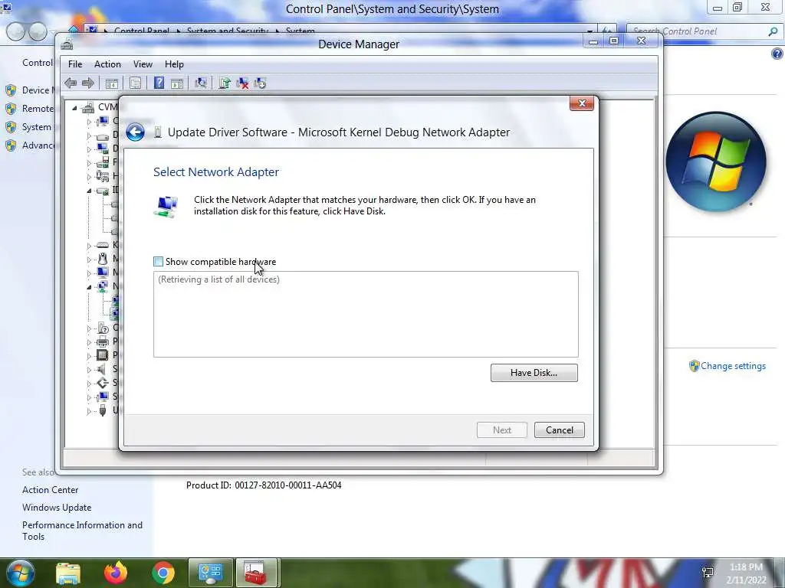Click the toolbox Device Manager taskbar icon

click(x=256, y=573)
